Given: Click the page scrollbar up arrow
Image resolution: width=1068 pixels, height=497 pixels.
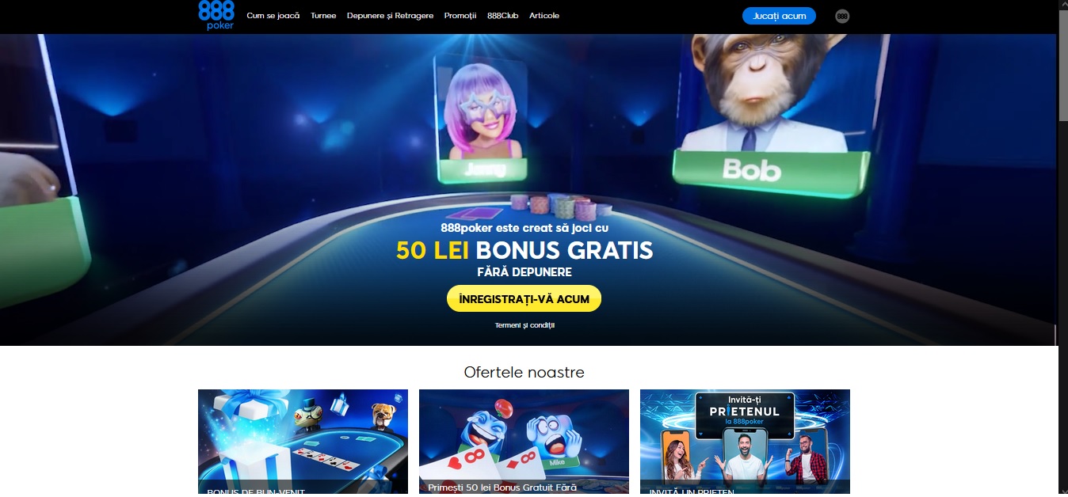Looking at the screenshot, I should [x=1063, y=5].
